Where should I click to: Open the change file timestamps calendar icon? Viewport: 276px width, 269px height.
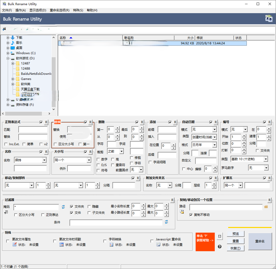62,244
